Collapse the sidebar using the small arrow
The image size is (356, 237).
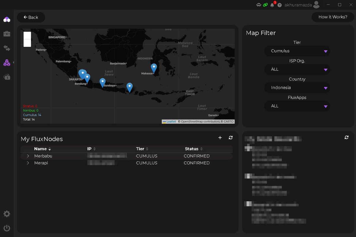13,62
